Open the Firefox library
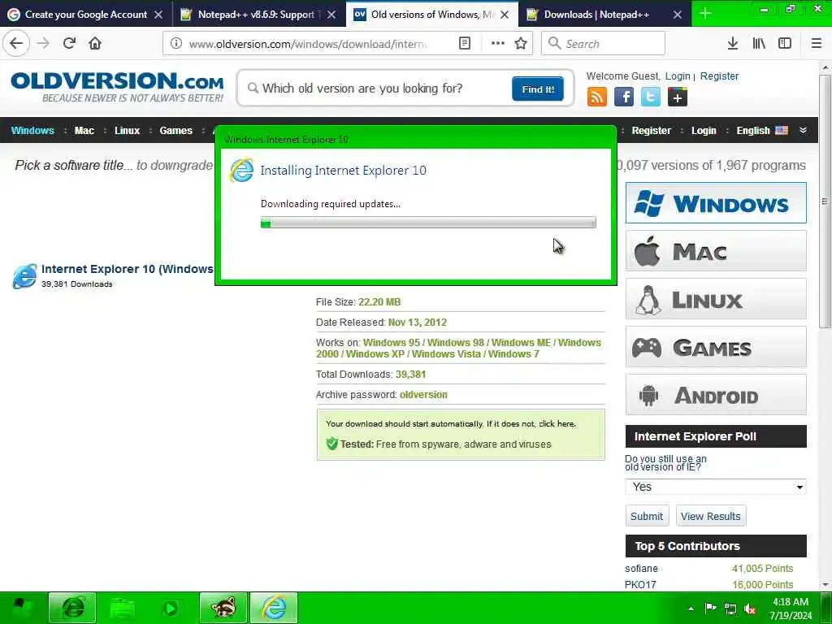Viewport: 832px width, 624px height. pyautogui.click(x=759, y=44)
